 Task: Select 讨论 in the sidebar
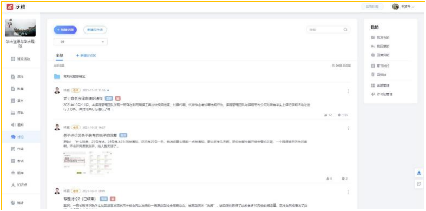[18, 137]
